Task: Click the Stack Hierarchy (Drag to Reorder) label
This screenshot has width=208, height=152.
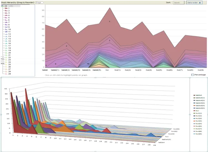Action: (18, 3)
